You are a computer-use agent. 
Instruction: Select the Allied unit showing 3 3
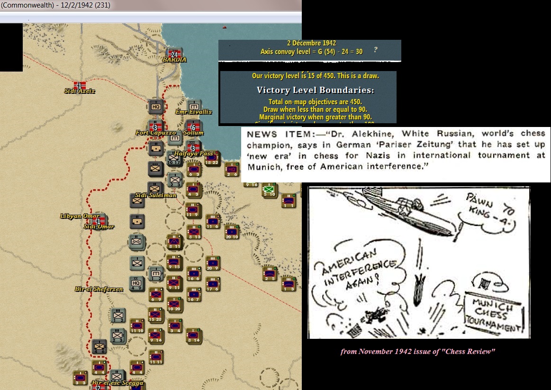click(x=80, y=378)
